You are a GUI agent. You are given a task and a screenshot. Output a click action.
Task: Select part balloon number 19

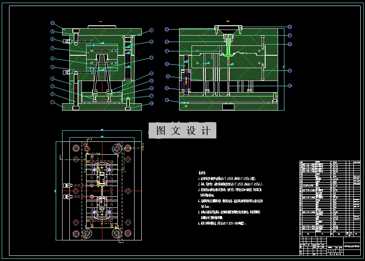[167, 100]
